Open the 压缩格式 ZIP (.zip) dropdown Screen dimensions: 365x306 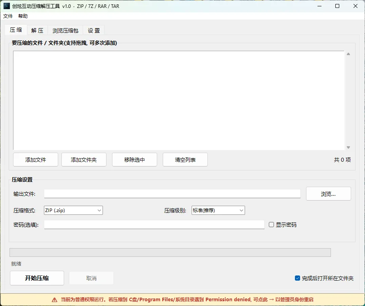click(x=73, y=210)
